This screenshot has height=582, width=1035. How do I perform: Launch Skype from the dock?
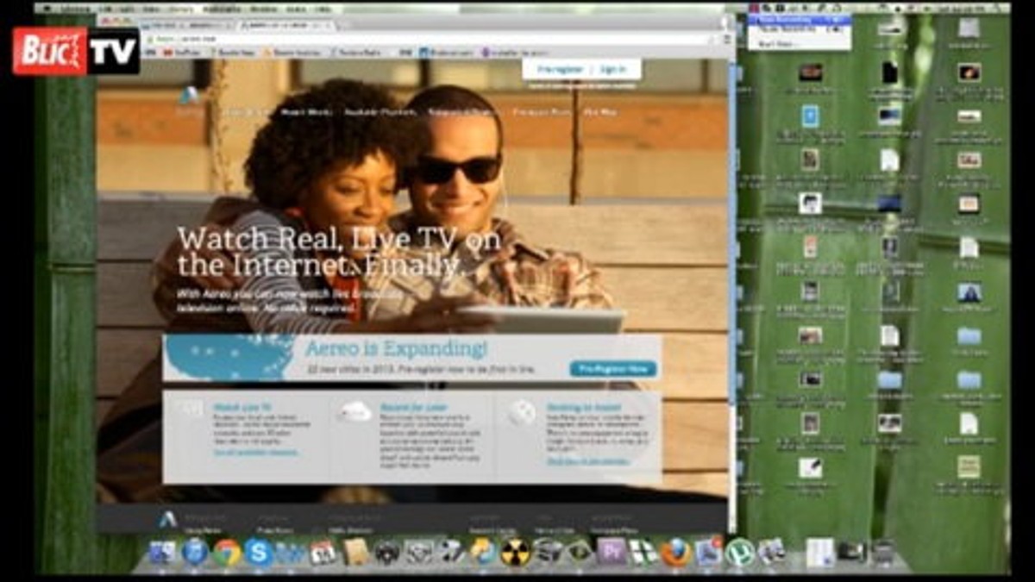(x=259, y=552)
